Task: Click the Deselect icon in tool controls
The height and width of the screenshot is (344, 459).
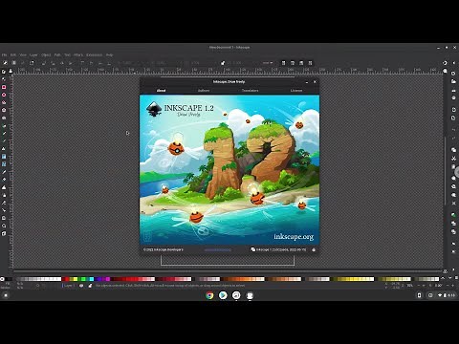Action: pos(23,63)
